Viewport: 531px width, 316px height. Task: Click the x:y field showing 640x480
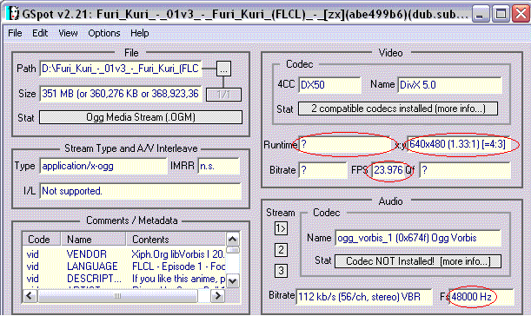459,144
